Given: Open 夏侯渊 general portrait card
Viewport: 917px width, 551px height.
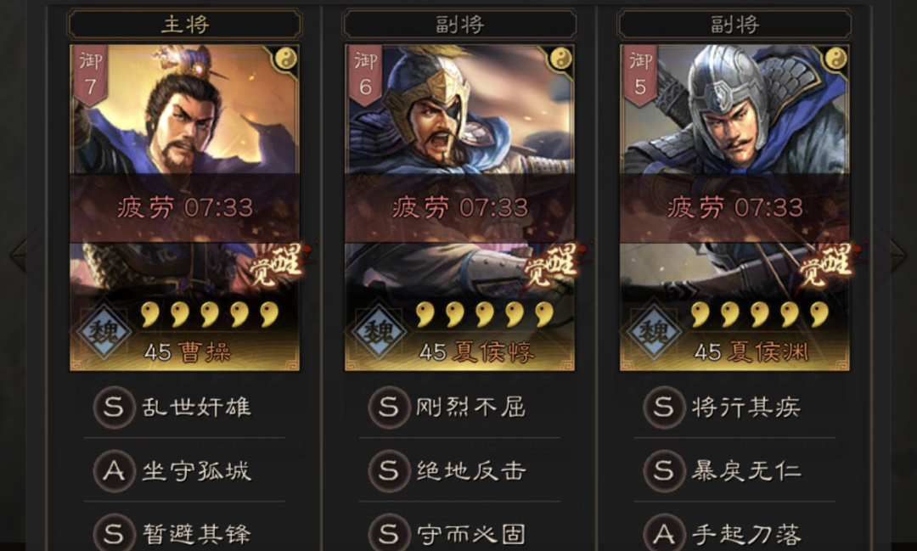Looking at the screenshot, I should [x=734, y=208].
